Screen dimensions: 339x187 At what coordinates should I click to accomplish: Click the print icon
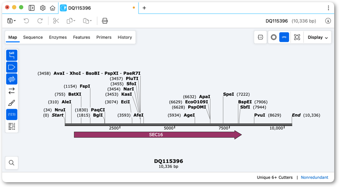(105, 21)
